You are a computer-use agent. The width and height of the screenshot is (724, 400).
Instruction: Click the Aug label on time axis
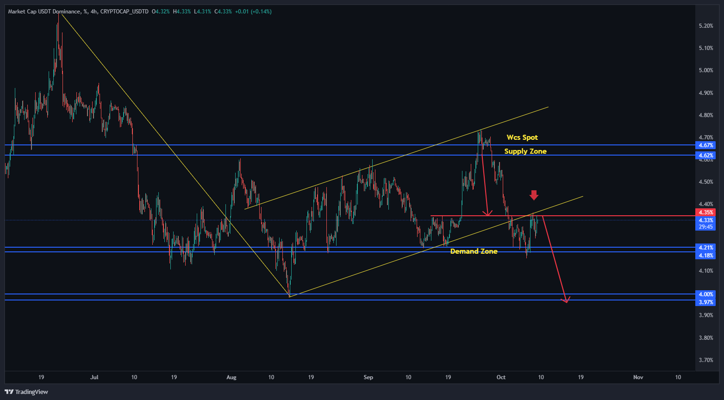tap(231, 377)
